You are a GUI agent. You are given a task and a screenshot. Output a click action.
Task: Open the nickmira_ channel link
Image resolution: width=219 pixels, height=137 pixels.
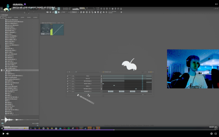click(18, 4)
